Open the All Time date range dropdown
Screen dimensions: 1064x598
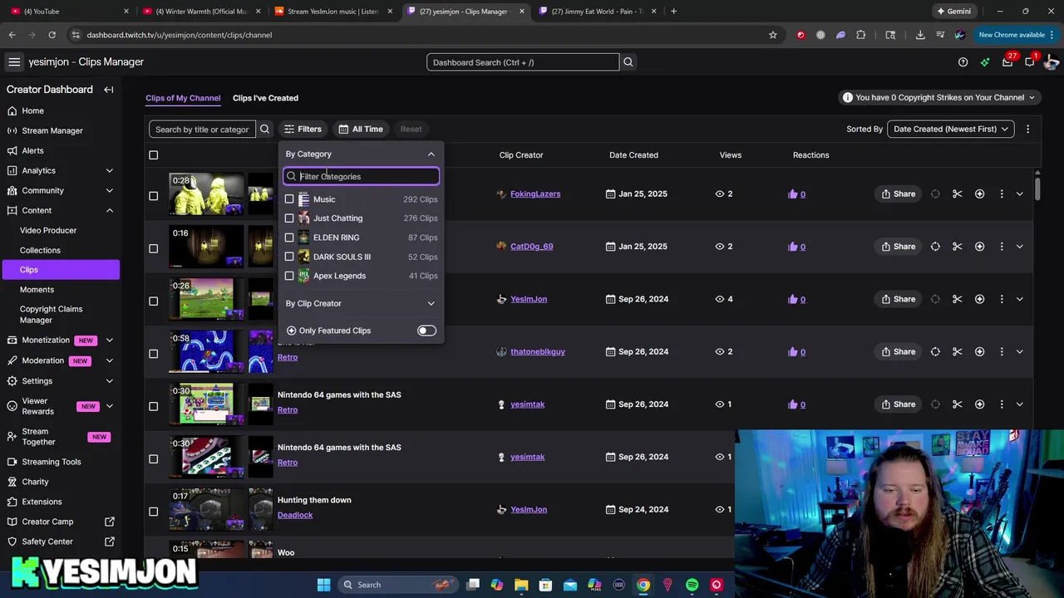361,130
